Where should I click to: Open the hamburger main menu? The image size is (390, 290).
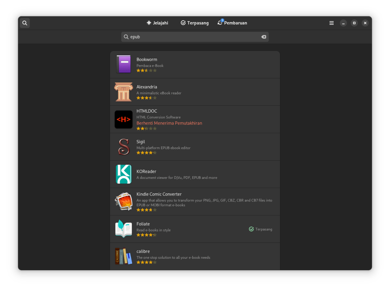tap(331, 23)
